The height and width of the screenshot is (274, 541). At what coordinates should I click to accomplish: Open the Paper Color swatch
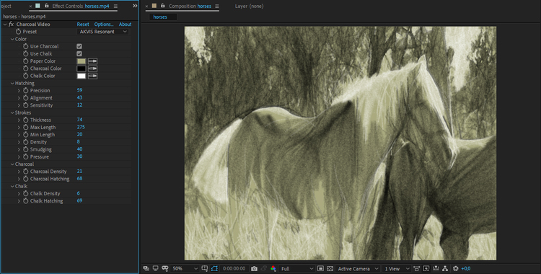(81, 61)
